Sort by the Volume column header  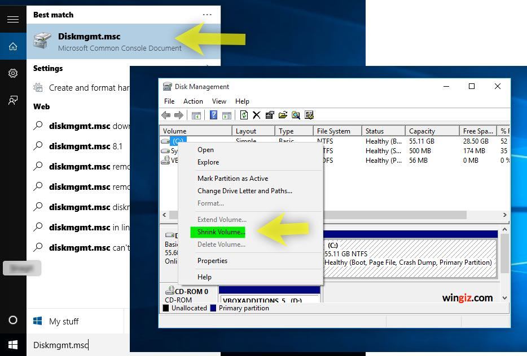[x=196, y=131]
